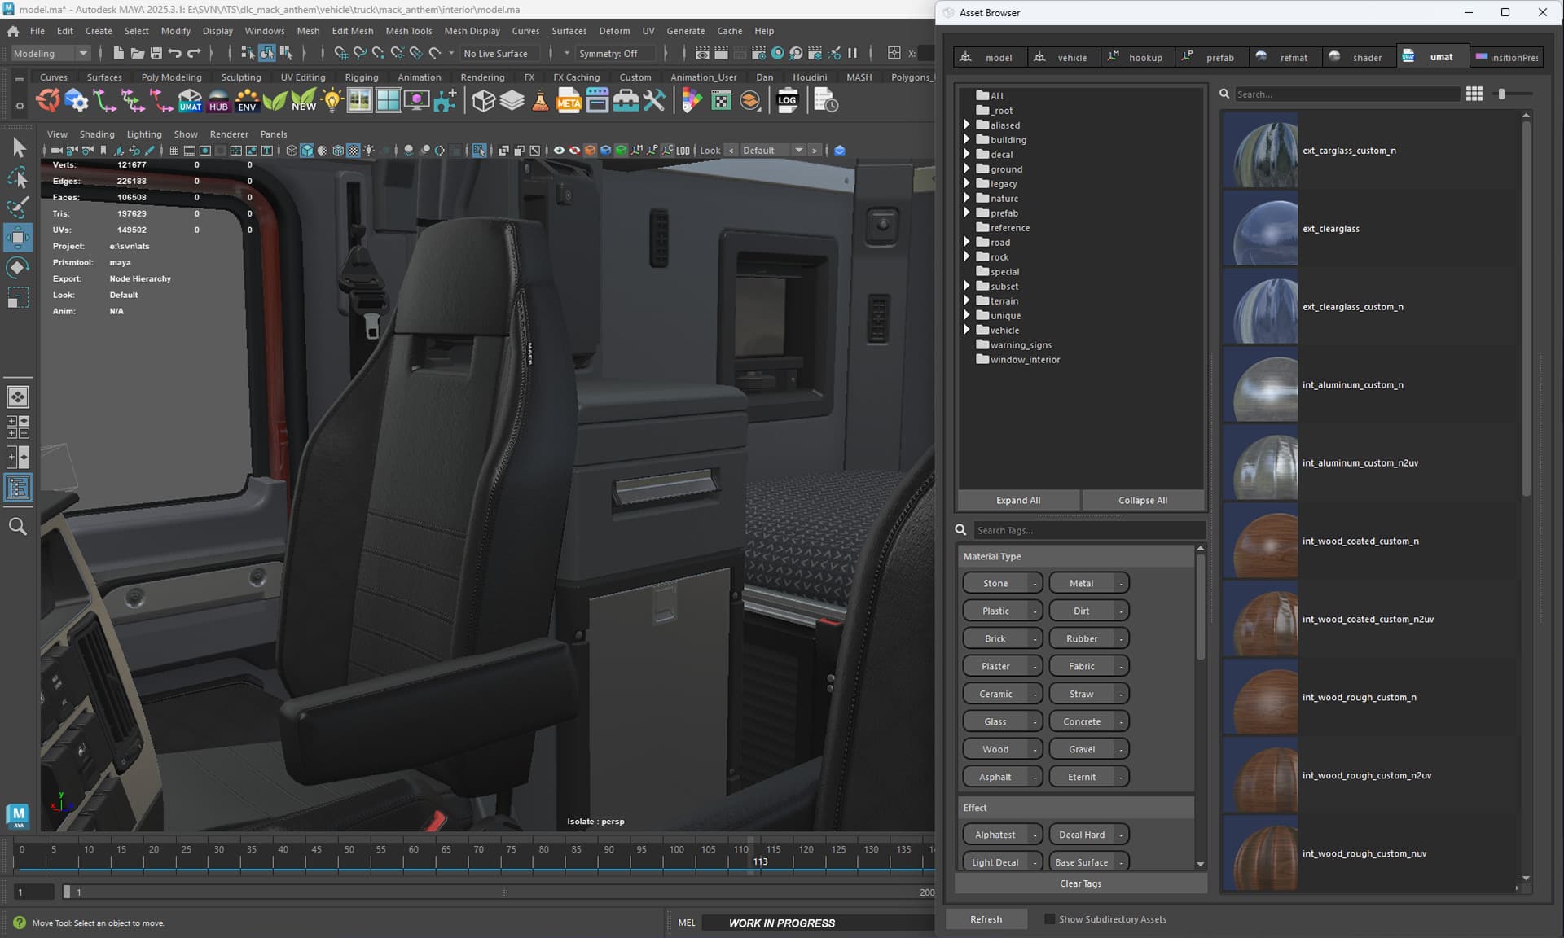
Task: Open the HUB shelf tool
Action: pos(218,101)
